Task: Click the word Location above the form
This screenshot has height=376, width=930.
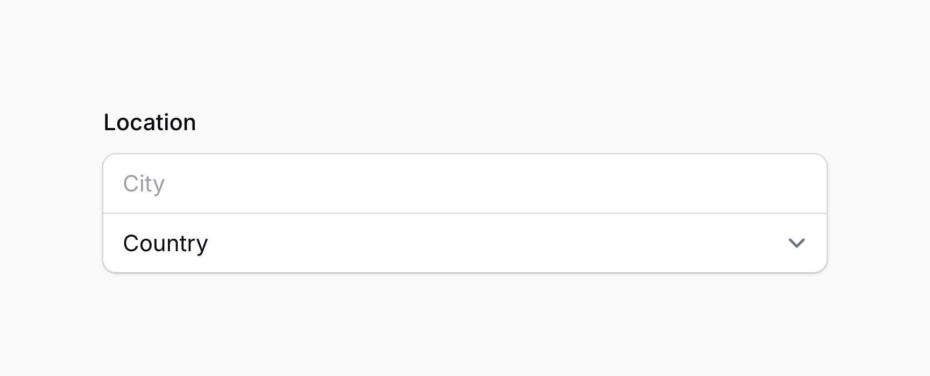Action: tap(151, 122)
